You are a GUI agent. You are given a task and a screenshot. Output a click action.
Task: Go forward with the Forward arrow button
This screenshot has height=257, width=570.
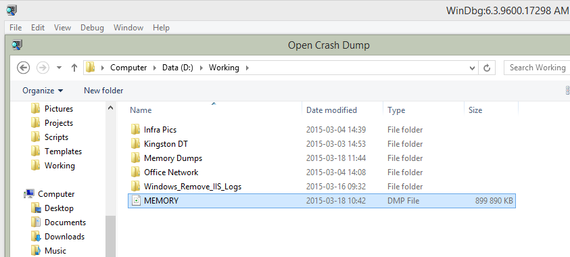43,68
